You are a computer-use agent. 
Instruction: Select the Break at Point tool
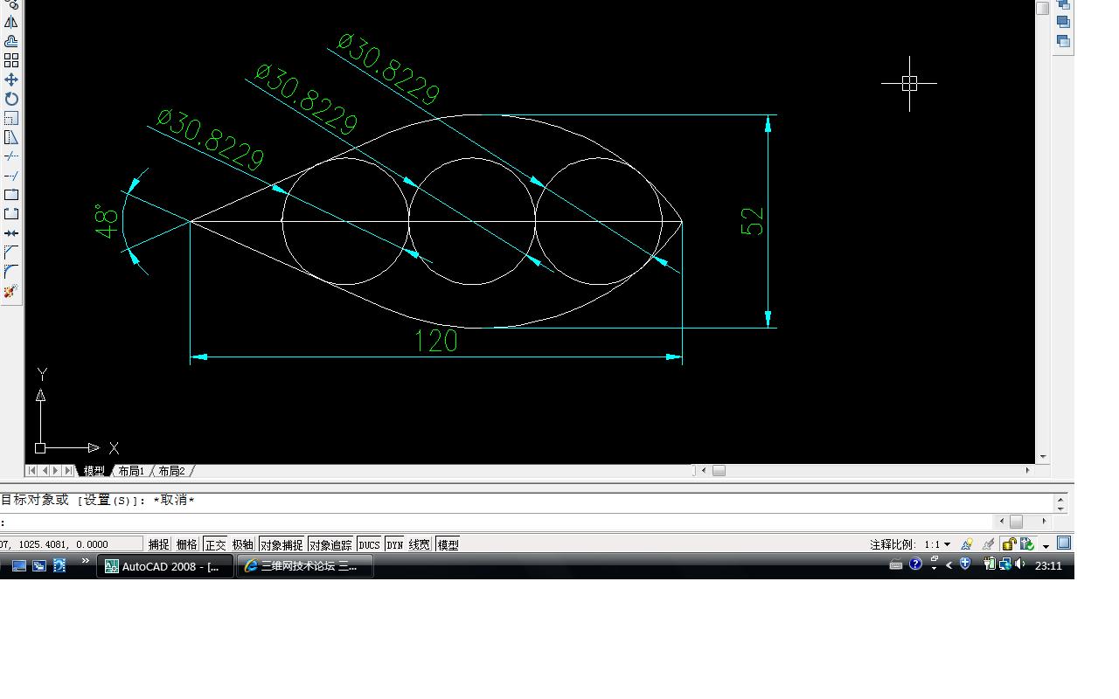tap(11, 195)
